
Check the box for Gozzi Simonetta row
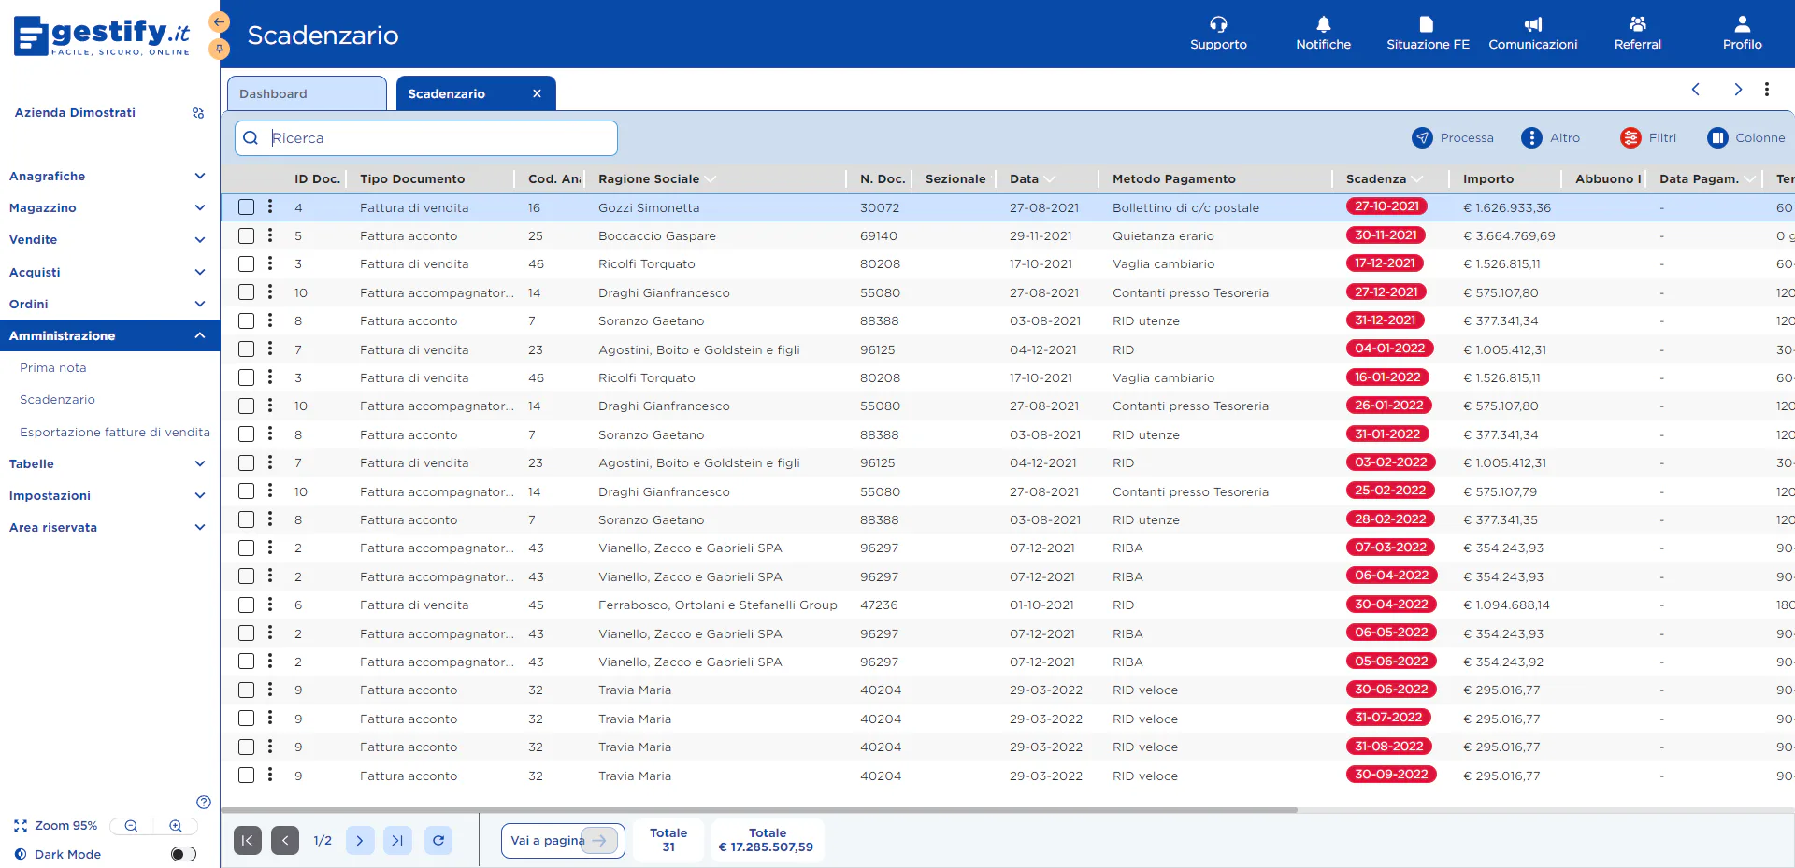coord(246,207)
